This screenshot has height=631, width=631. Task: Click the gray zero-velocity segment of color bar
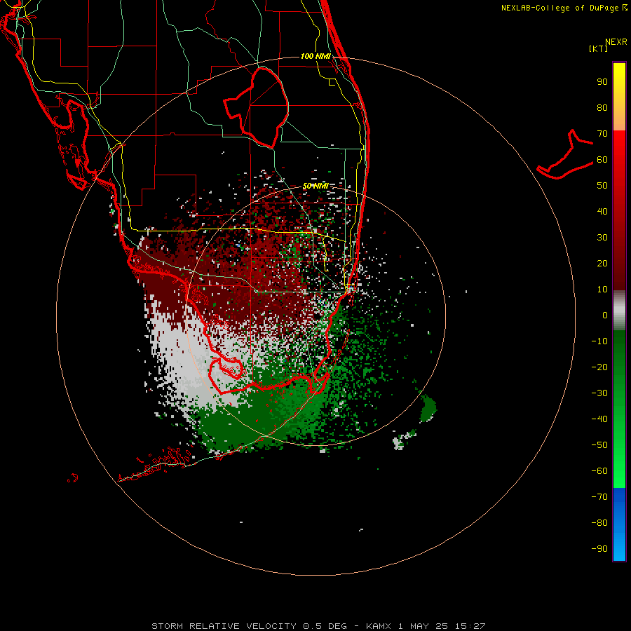pos(619,311)
